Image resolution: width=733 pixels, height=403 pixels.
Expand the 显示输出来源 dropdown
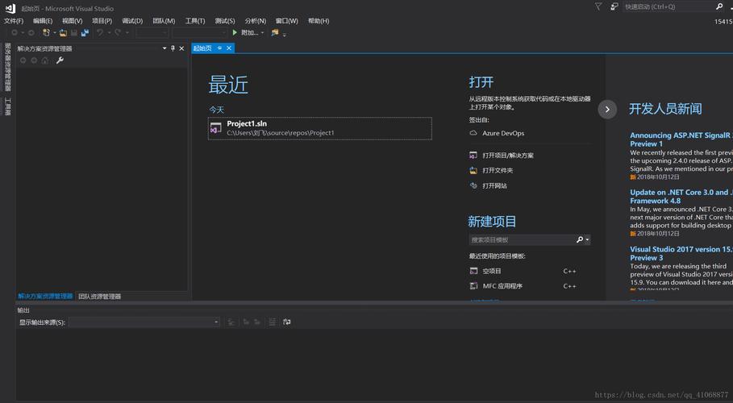click(216, 322)
